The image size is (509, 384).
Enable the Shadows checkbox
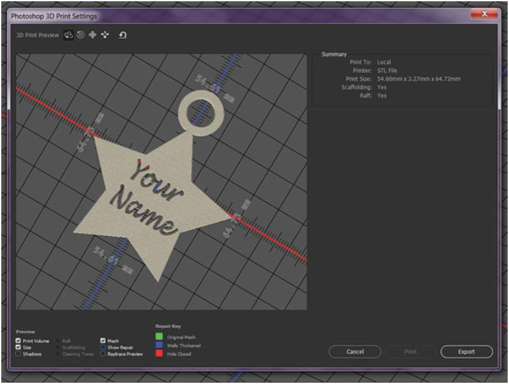tap(18, 354)
